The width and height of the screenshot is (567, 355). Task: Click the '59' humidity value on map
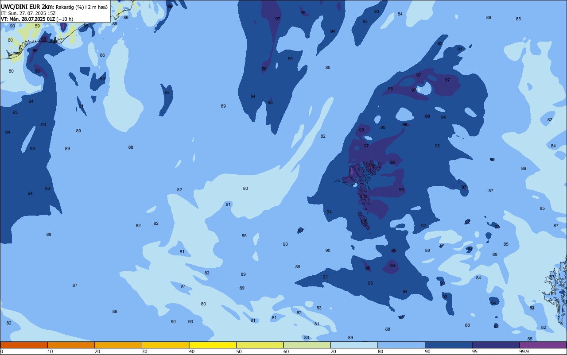coord(37,26)
